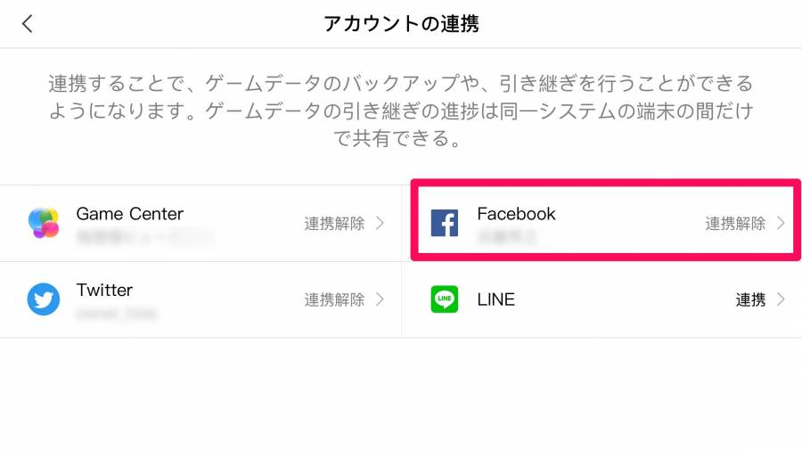Click the アカウントの連携 page title
Viewport: 802px width, 451px height.
pos(402,24)
